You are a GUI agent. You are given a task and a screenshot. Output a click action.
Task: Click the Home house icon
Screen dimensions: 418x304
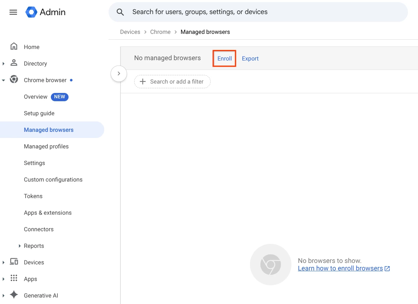(x=14, y=46)
